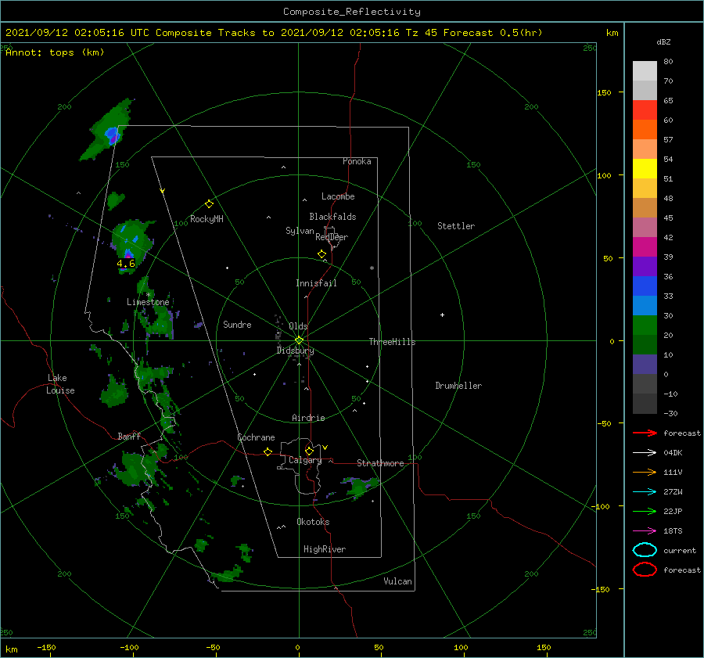Click the Composite Tracks timestamp header
Screen dimensions: 704x658
tap(274, 33)
